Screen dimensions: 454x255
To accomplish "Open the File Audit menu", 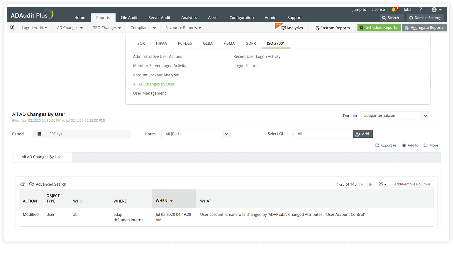I will 129,18.
